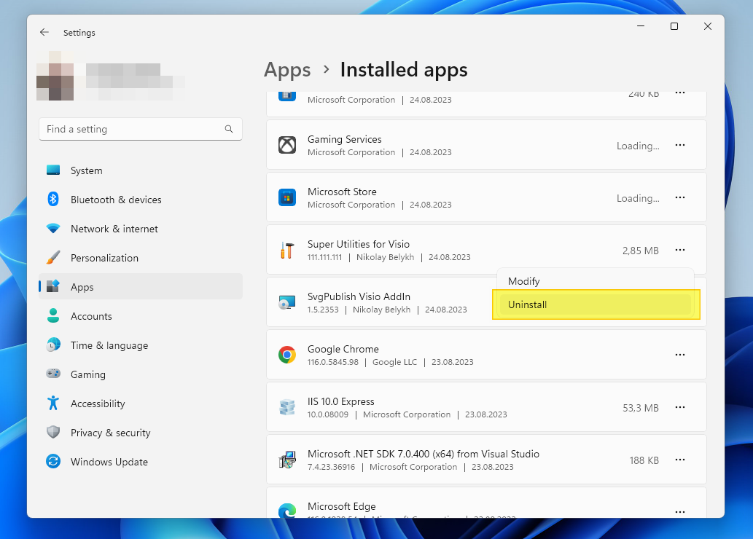The width and height of the screenshot is (753, 539).
Task: Click the back arrow in Settings
Action: point(44,32)
